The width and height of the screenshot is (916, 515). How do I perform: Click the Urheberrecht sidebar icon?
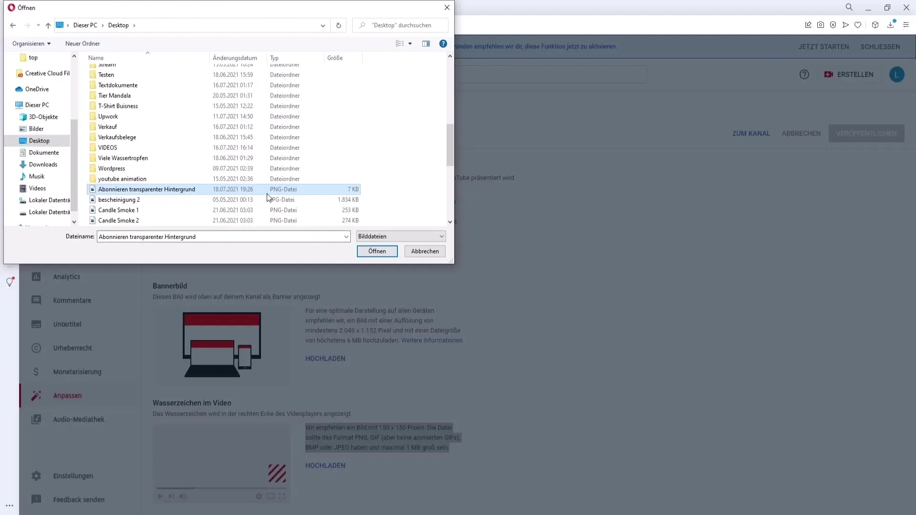click(36, 348)
